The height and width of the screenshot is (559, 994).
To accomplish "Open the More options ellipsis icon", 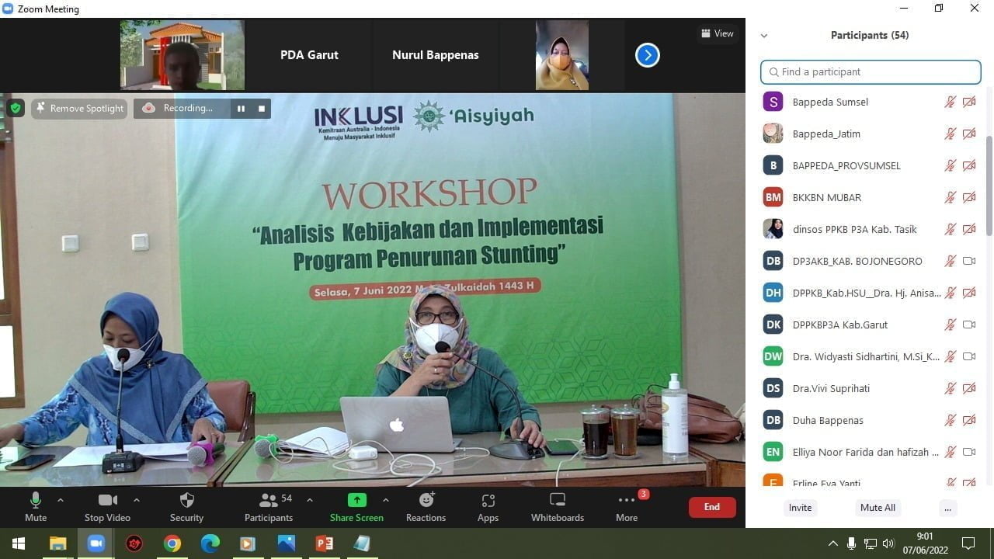I will click(627, 501).
